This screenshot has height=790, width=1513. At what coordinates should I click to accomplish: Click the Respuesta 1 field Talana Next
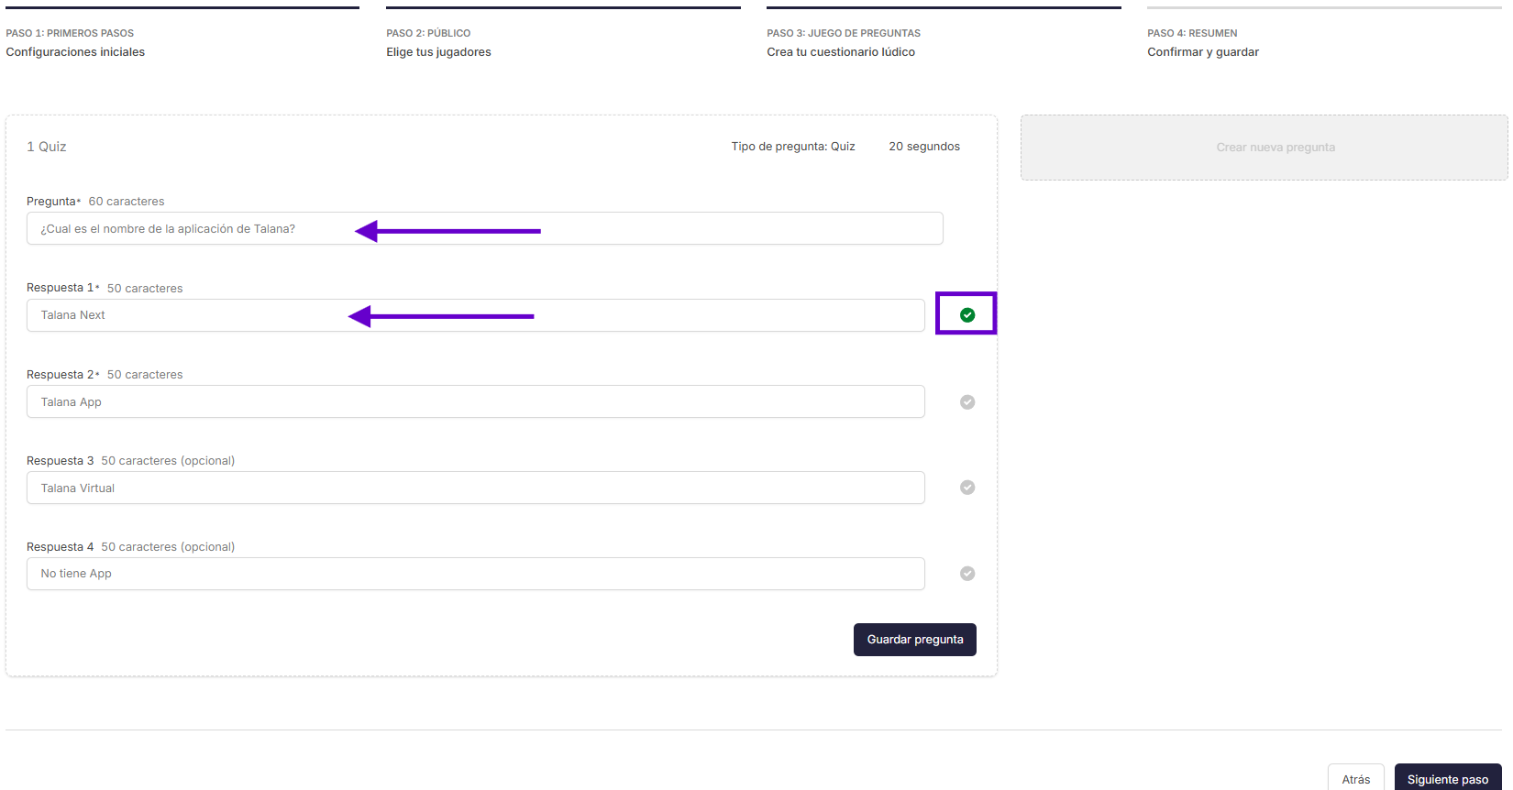[x=476, y=315]
